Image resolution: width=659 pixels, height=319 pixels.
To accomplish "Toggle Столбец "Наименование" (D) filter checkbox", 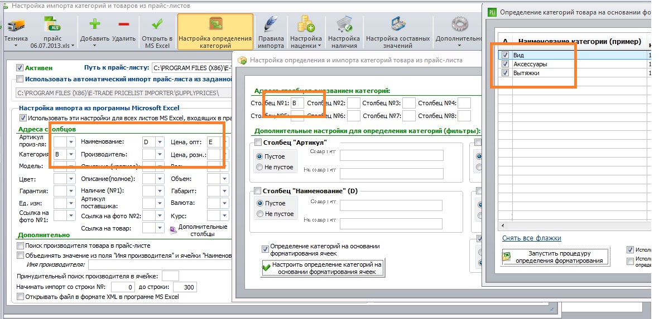I will [x=258, y=191].
